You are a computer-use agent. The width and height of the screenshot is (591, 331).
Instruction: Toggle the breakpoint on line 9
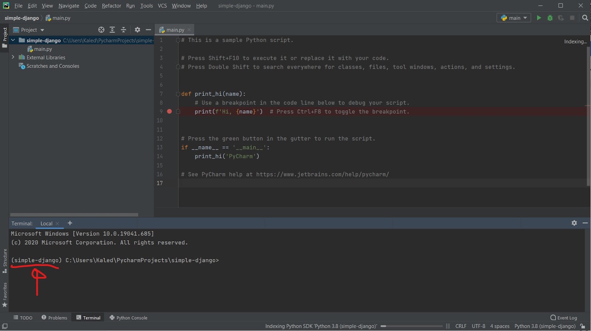(x=170, y=111)
